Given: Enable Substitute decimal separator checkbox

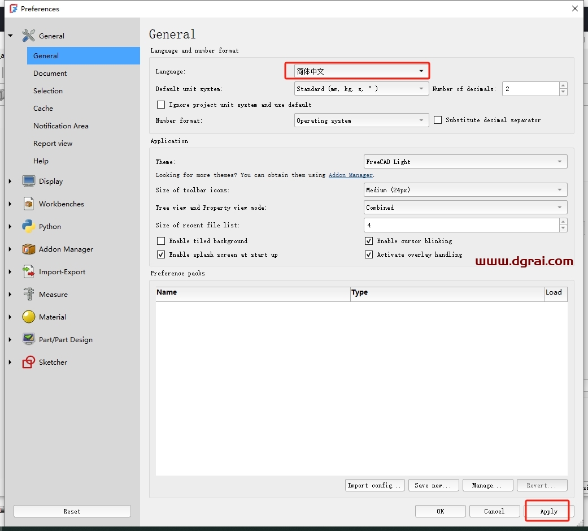Looking at the screenshot, I should [x=438, y=120].
